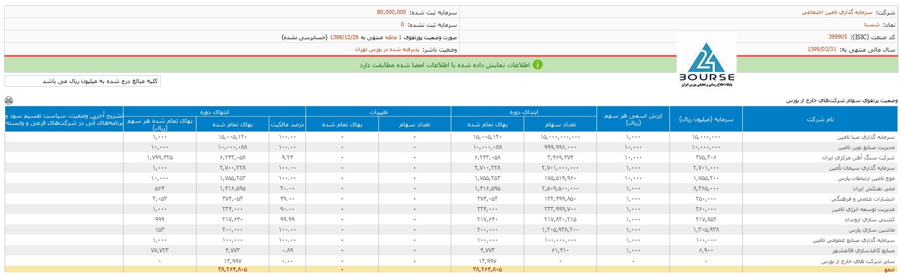901x276 pixels.
Task: Click the report date 1398/12/29
Action: coord(344,37)
